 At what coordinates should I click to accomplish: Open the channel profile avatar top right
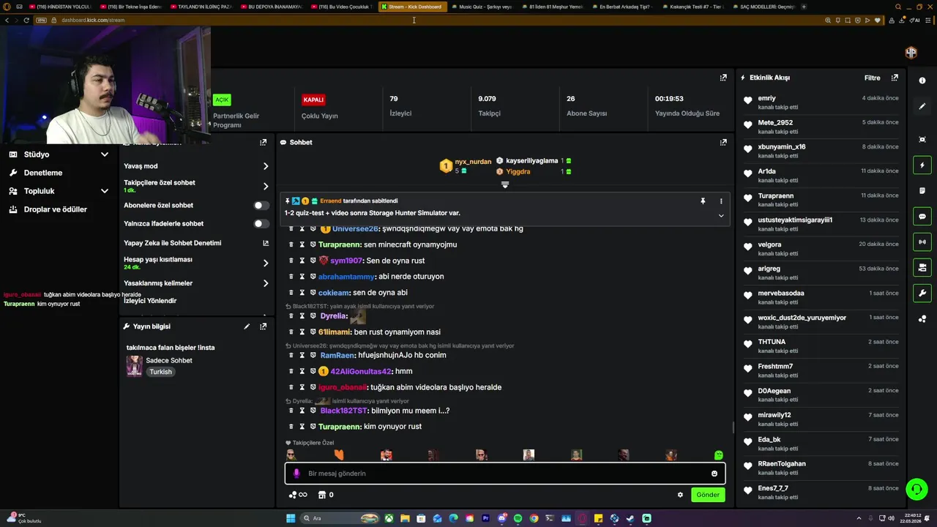coord(911,52)
